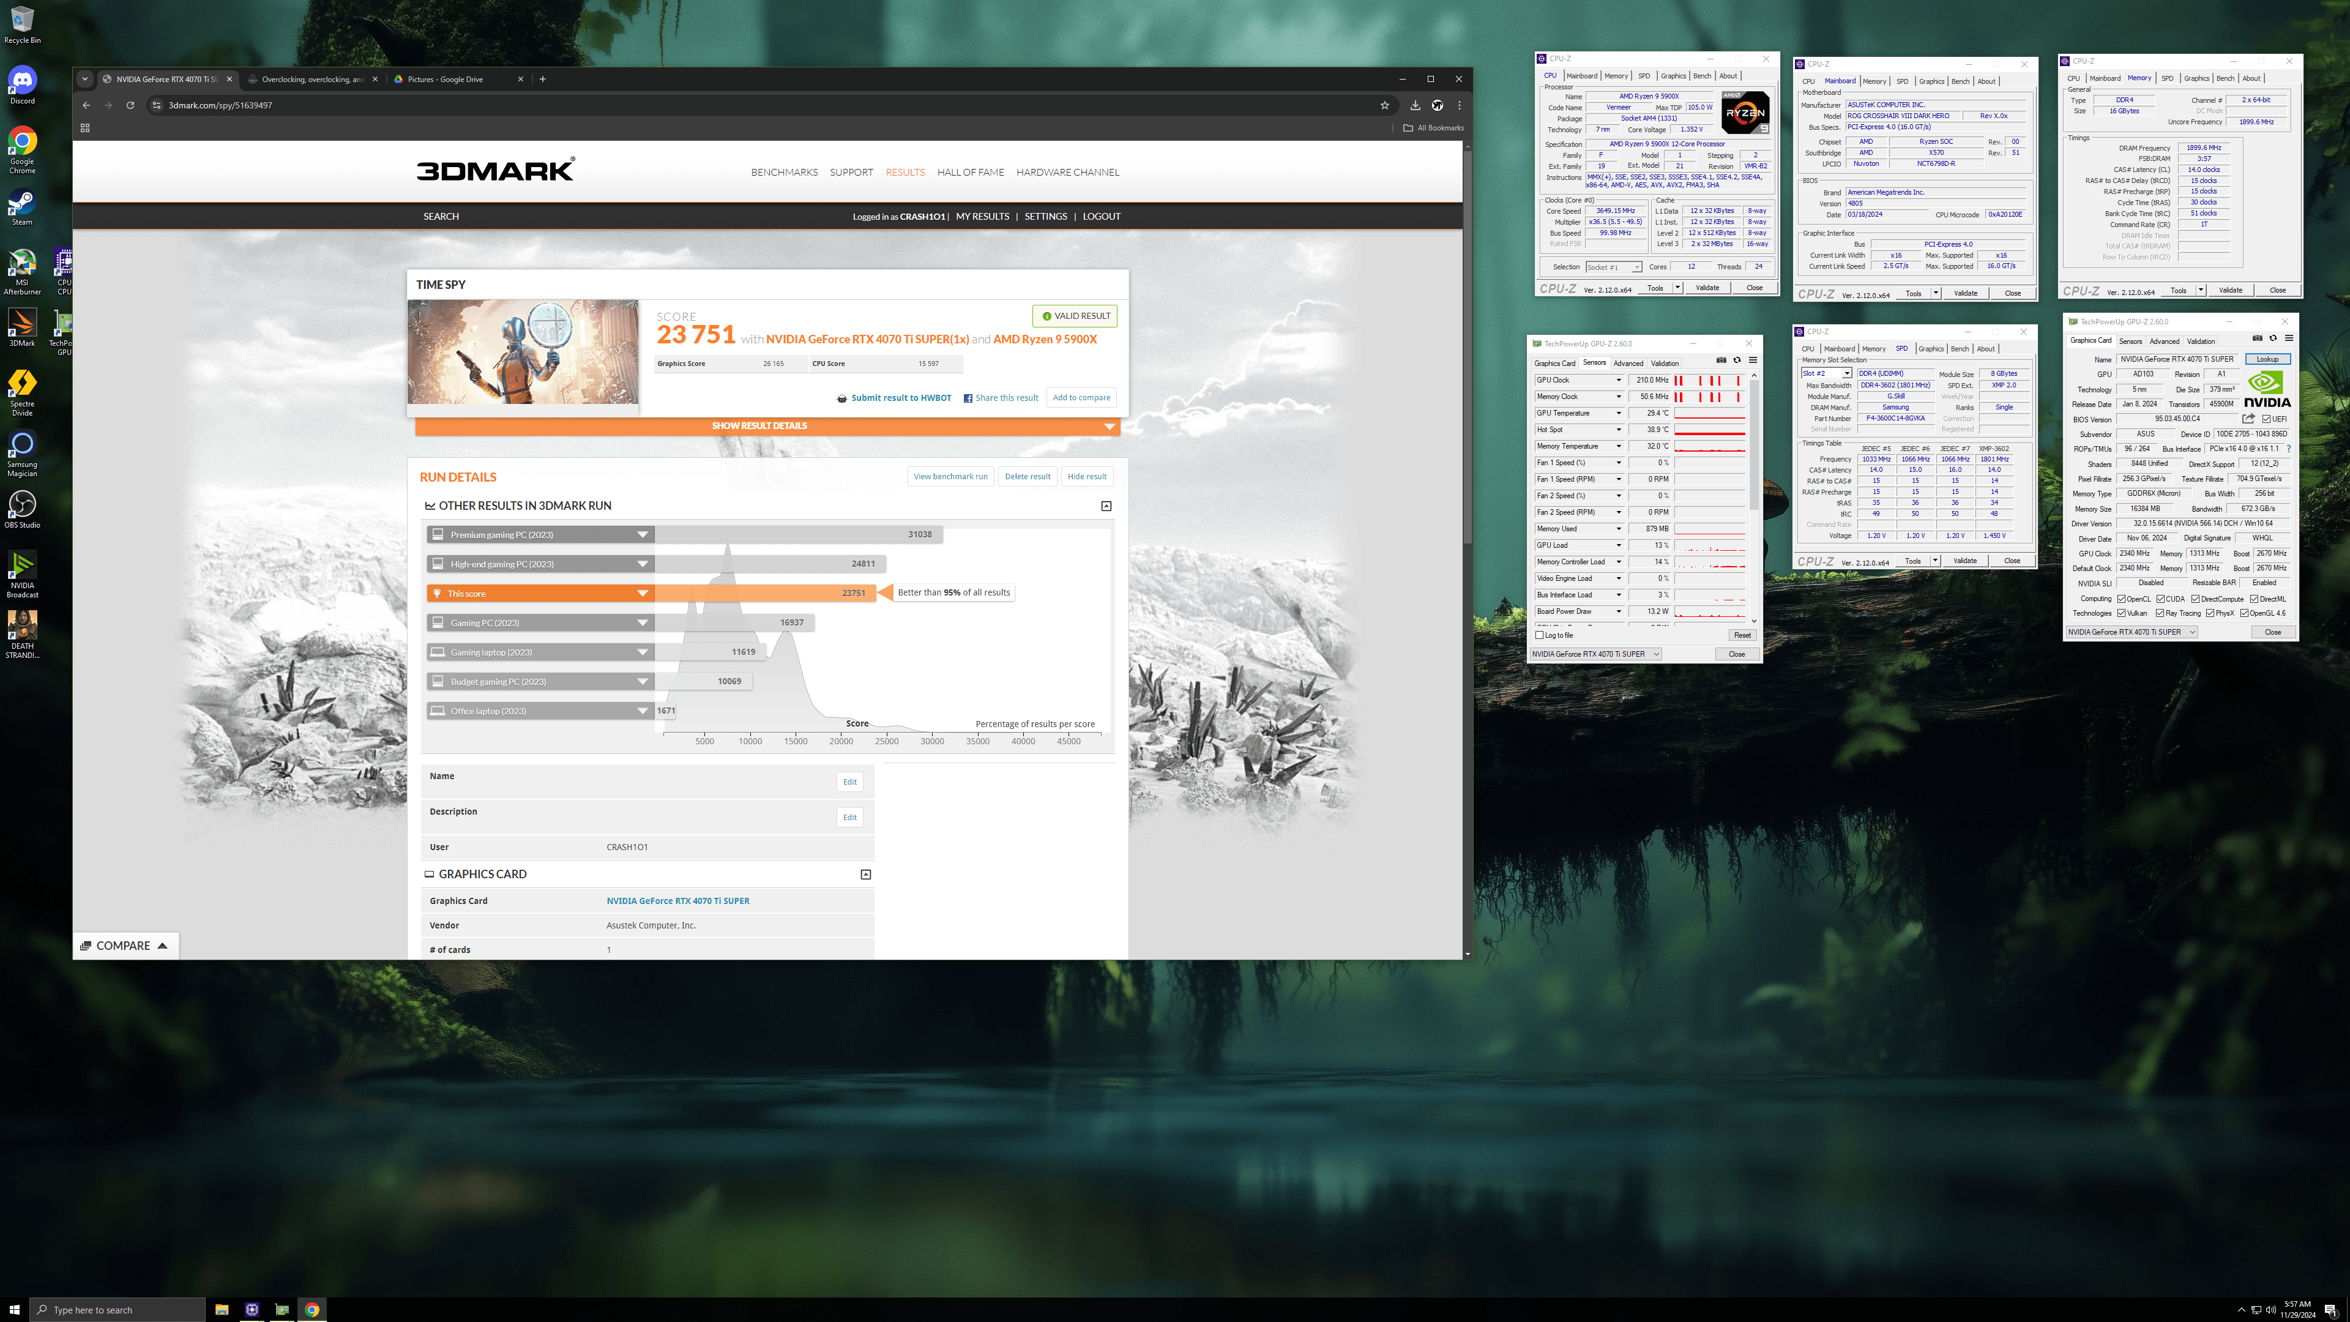Open the Advanced tab in the GPU-Z Sensors window
Viewport: 2350px width, 1322px height.
click(1628, 363)
